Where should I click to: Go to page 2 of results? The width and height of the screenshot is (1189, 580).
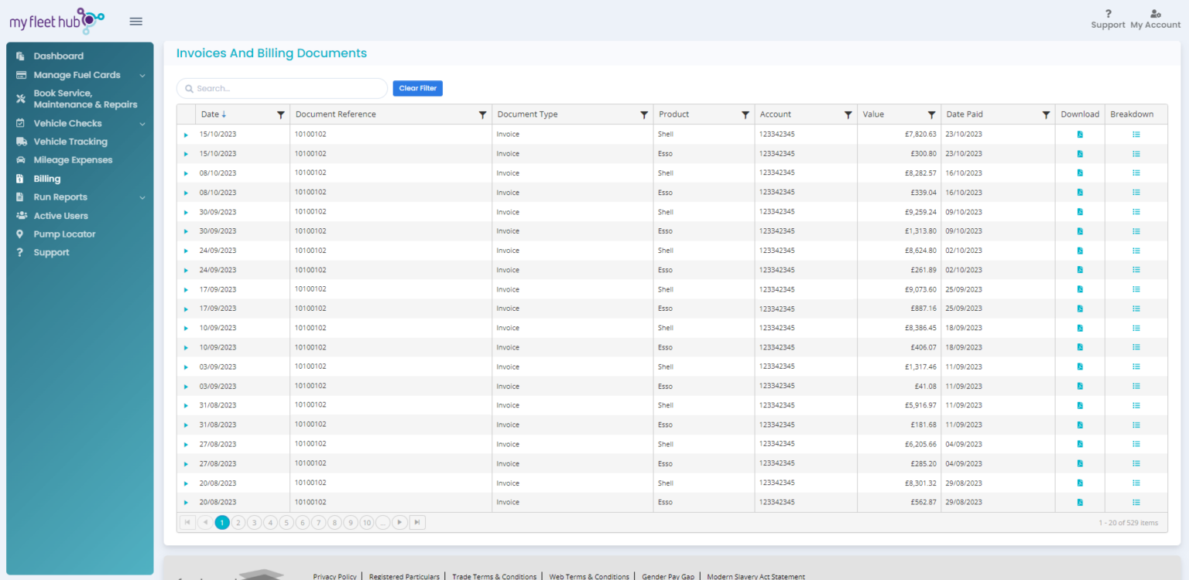coord(238,523)
